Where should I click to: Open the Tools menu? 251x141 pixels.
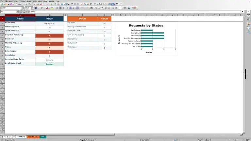pyautogui.click(x=45, y=1)
